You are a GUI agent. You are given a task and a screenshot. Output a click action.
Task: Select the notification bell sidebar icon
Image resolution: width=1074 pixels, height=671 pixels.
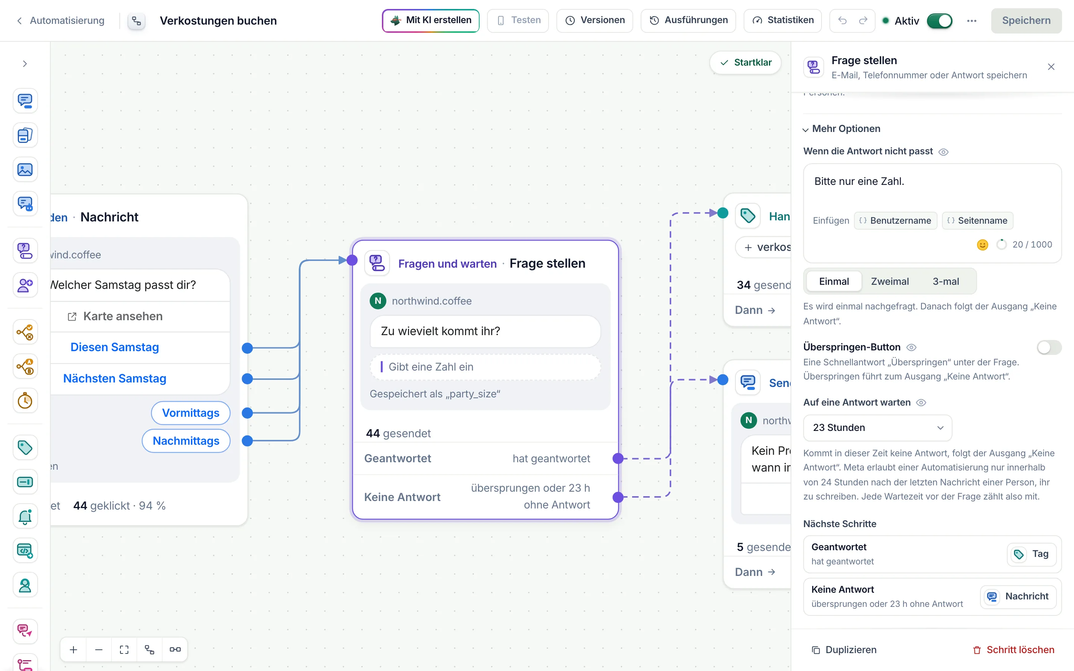coord(25,516)
